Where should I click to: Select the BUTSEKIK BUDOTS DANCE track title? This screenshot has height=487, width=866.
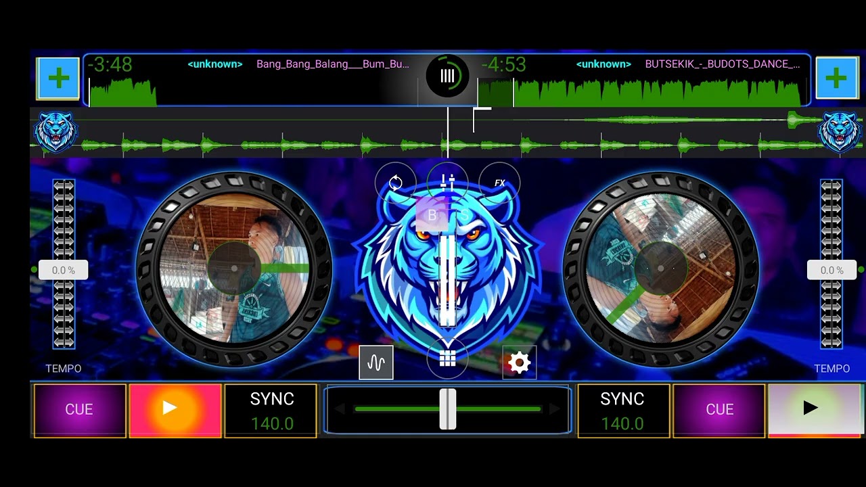point(723,64)
